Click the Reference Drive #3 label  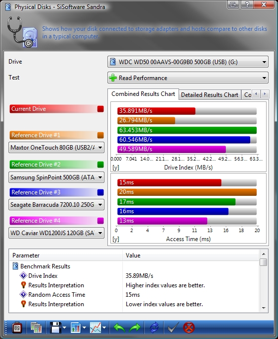coord(36,192)
